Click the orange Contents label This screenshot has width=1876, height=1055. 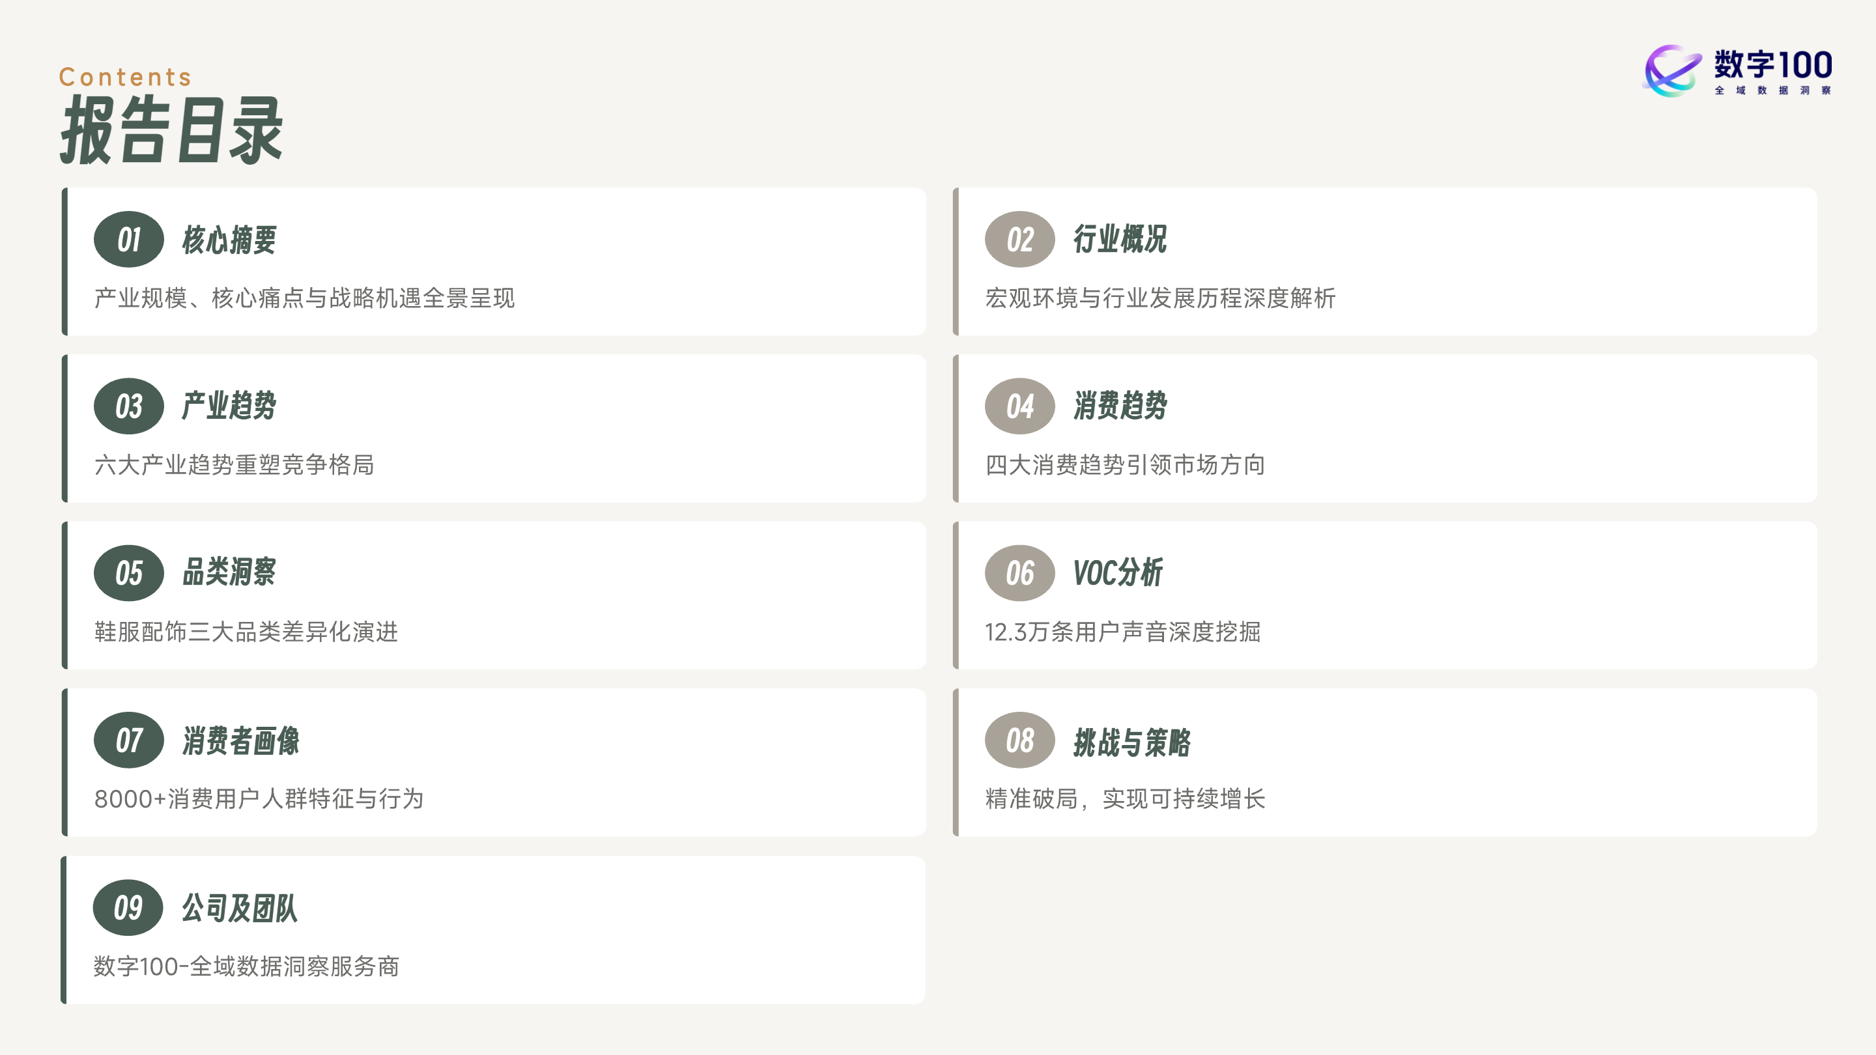point(125,76)
